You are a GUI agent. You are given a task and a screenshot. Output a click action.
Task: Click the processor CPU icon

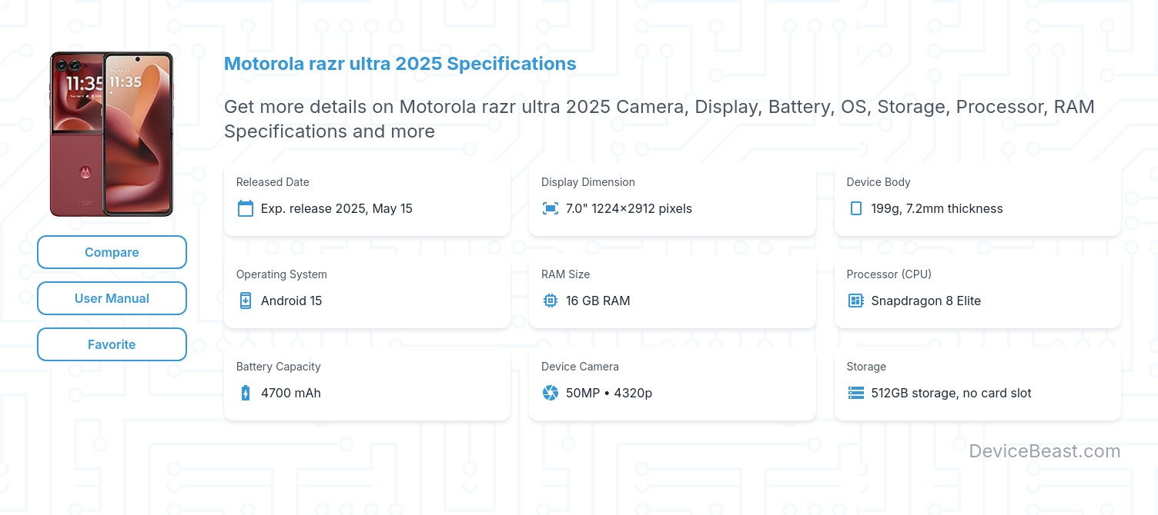pyautogui.click(x=855, y=301)
